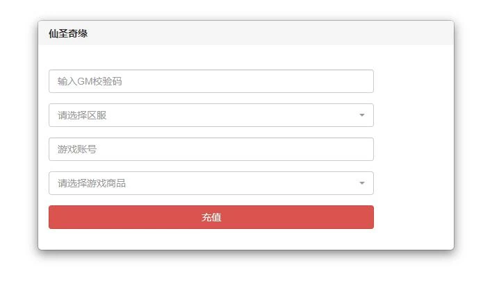Click the arrow icon on 区服 selector
This screenshot has height=299, width=483.
click(361, 115)
